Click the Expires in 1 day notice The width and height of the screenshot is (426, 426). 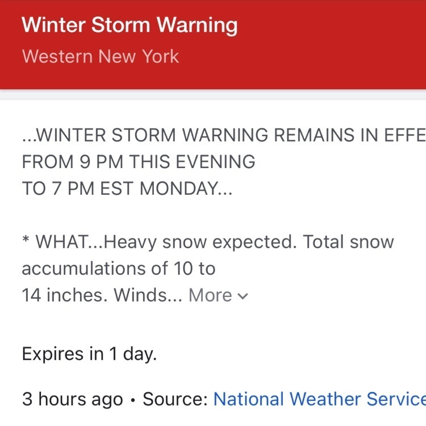[x=89, y=354]
